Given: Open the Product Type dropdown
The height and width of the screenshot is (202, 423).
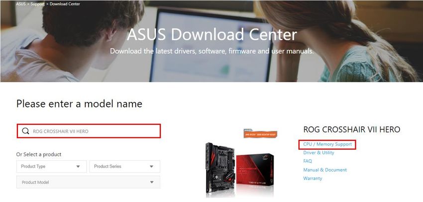Looking at the screenshot, I should tap(52, 166).
